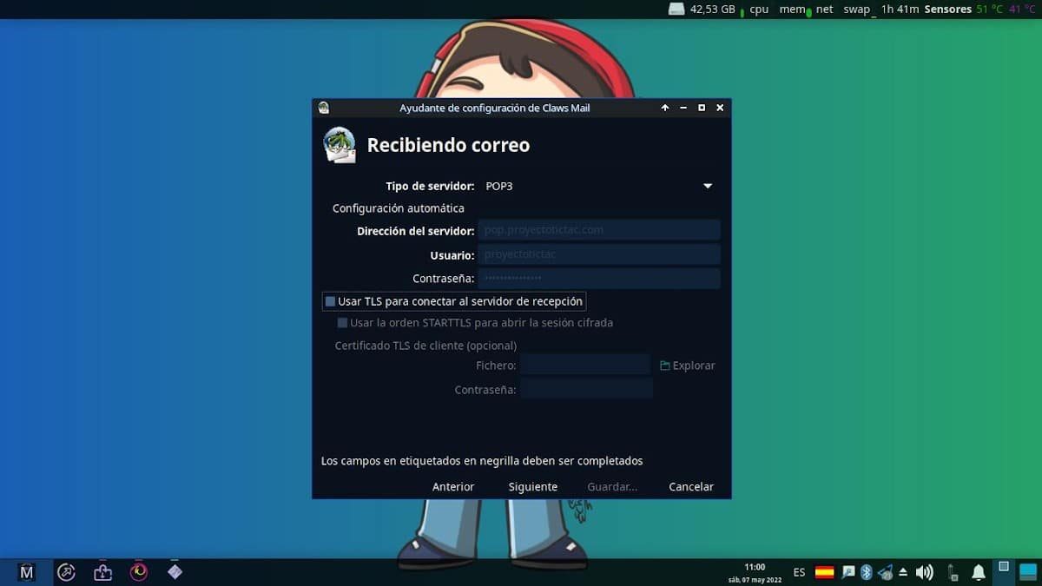
Task: Open the download tray icon in taskbar
Action: coord(102,572)
